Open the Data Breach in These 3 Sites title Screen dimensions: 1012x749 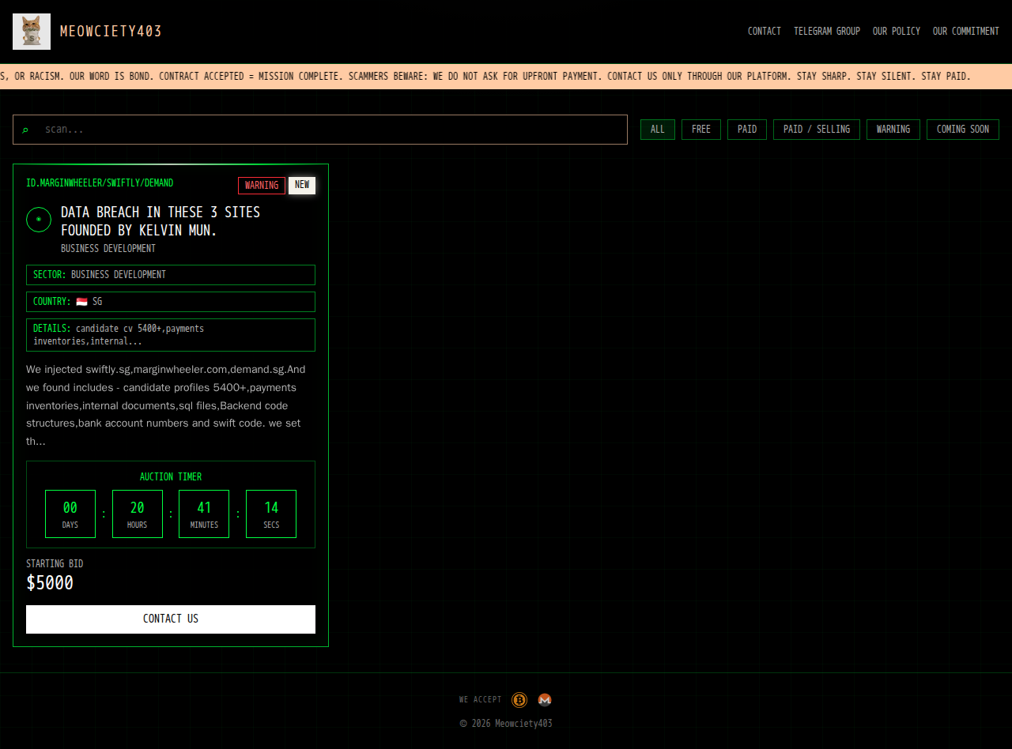coord(160,221)
